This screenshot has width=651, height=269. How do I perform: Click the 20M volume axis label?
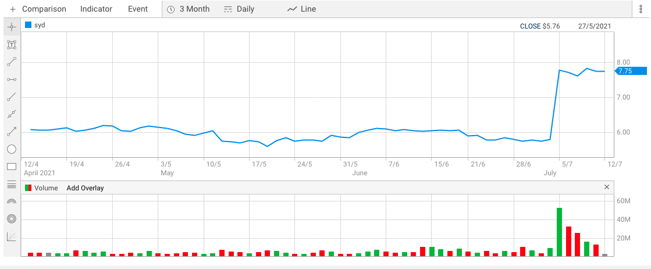624,239
